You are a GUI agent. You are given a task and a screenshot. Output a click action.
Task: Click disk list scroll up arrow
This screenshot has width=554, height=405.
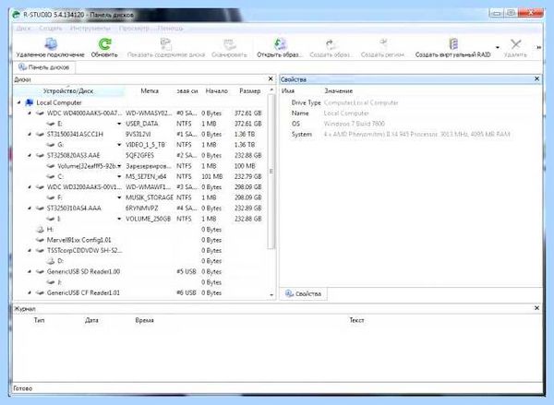pos(271,90)
